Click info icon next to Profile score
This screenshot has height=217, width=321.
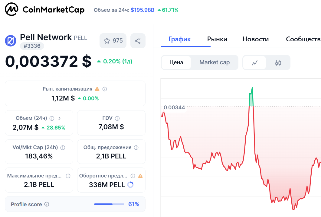[47, 204]
